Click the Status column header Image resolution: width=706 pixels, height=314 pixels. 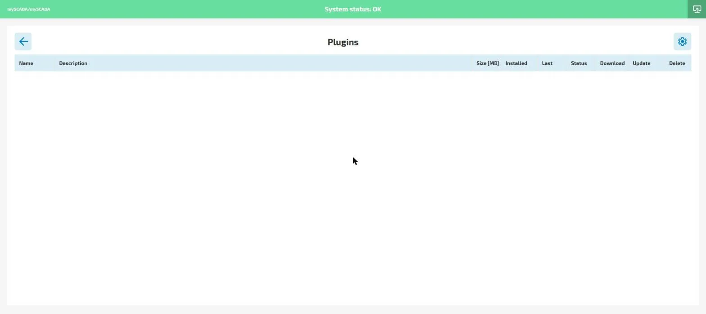(579, 63)
